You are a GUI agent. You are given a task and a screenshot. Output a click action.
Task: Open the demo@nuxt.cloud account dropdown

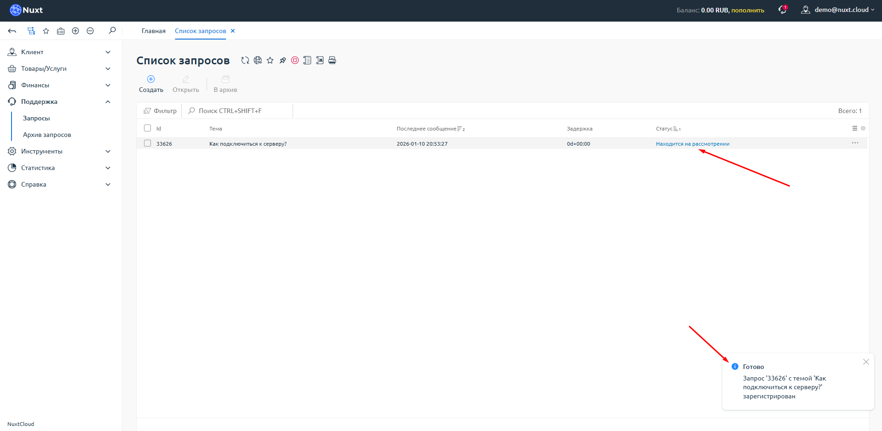(838, 10)
